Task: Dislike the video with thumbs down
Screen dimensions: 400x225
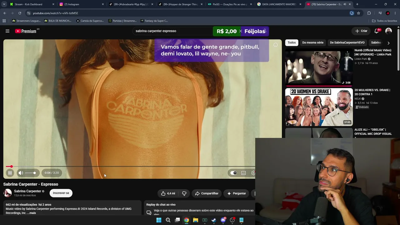Action: [184, 193]
